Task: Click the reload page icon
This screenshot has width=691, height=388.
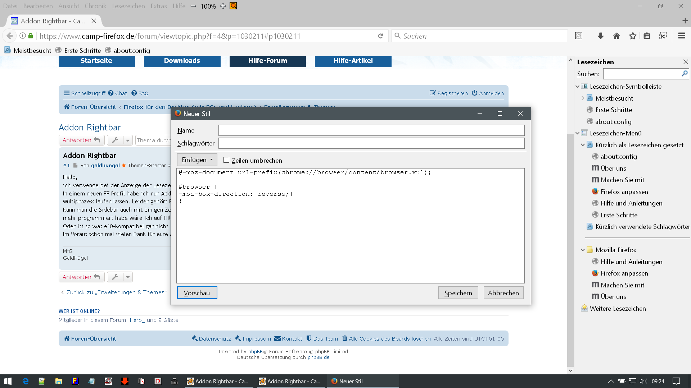Action: pyautogui.click(x=380, y=36)
